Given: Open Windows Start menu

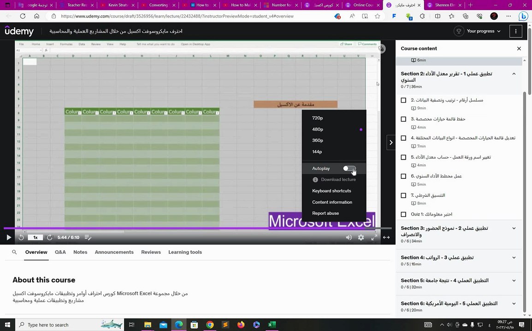Looking at the screenshot, I should (x=7, y=325).
